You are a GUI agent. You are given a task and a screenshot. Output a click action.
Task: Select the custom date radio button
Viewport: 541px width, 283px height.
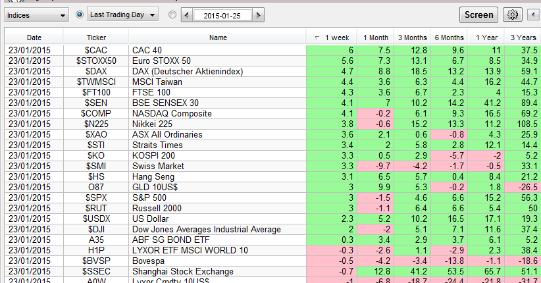tap(172, 14)
